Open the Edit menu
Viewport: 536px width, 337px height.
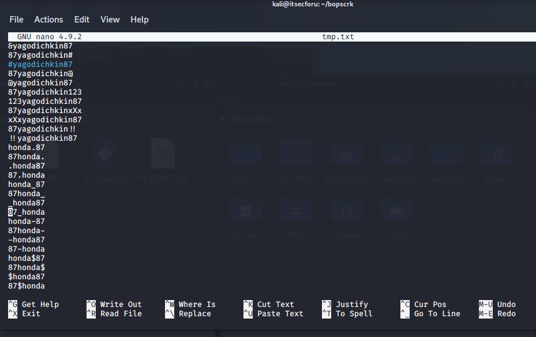[x=82, y=20]
